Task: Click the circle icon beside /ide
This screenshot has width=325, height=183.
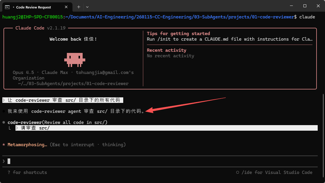Action: click(x=238, y=172)
